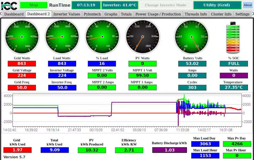The width and height of the screenshot is (254, 160).
Task: Click the Max Pv Day value 4266
Action: (x=237, y=144)
